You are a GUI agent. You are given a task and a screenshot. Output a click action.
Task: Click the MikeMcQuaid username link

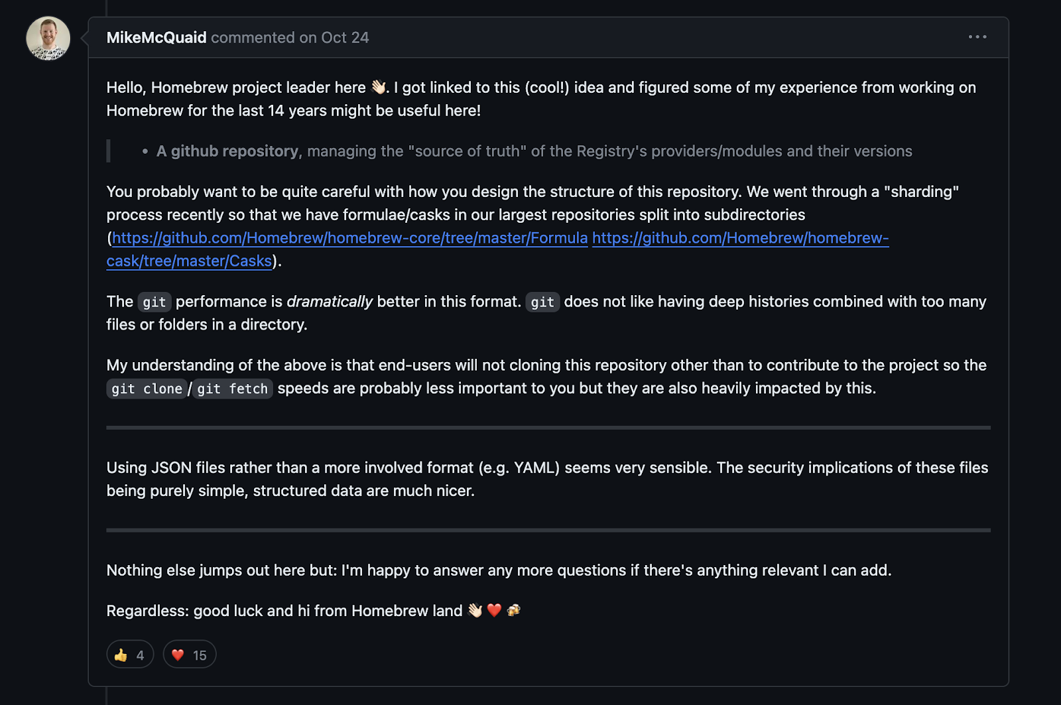click(156, 38)
